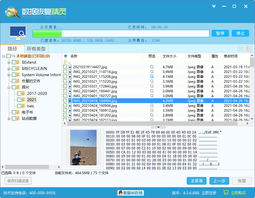The image size is (255, 198).
Task: Click preview magnifier for IMG_20210321_115206.jpg
Action: (x=152, y=76)
